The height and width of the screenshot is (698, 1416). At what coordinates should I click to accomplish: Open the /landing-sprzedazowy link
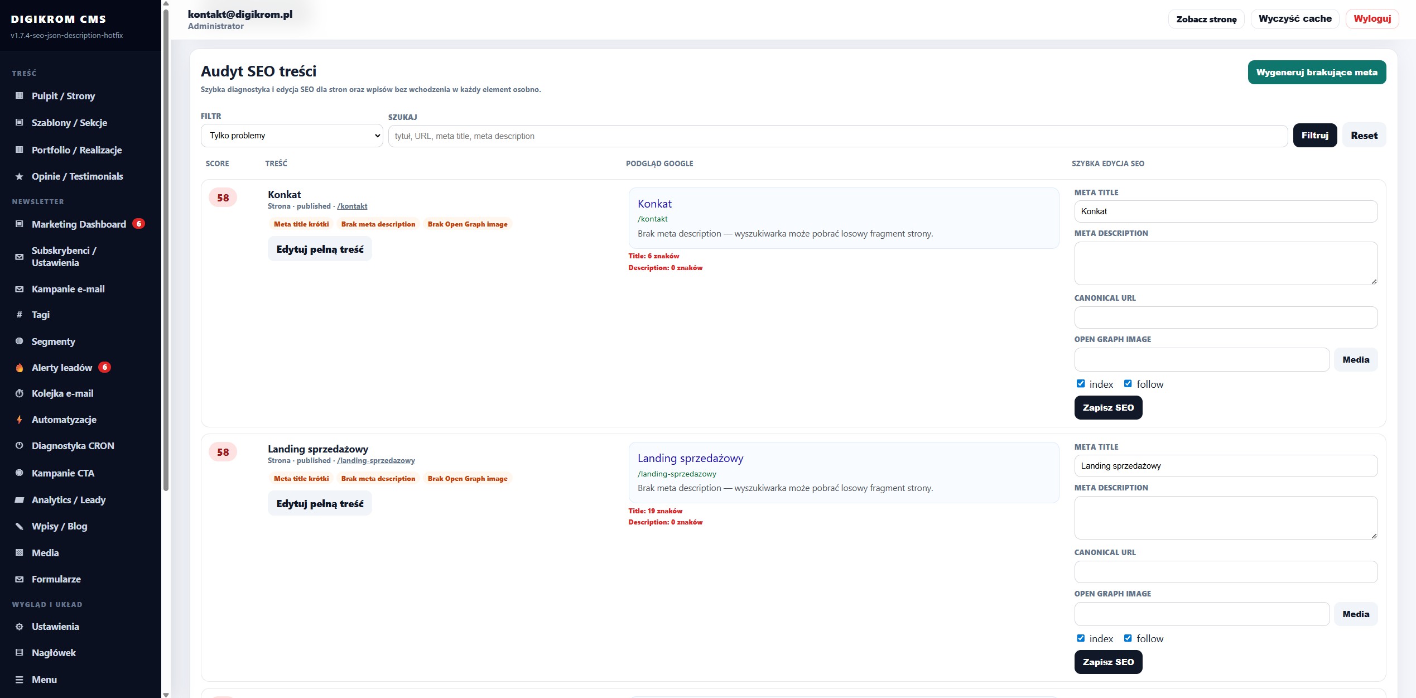(x=376, y=461)
